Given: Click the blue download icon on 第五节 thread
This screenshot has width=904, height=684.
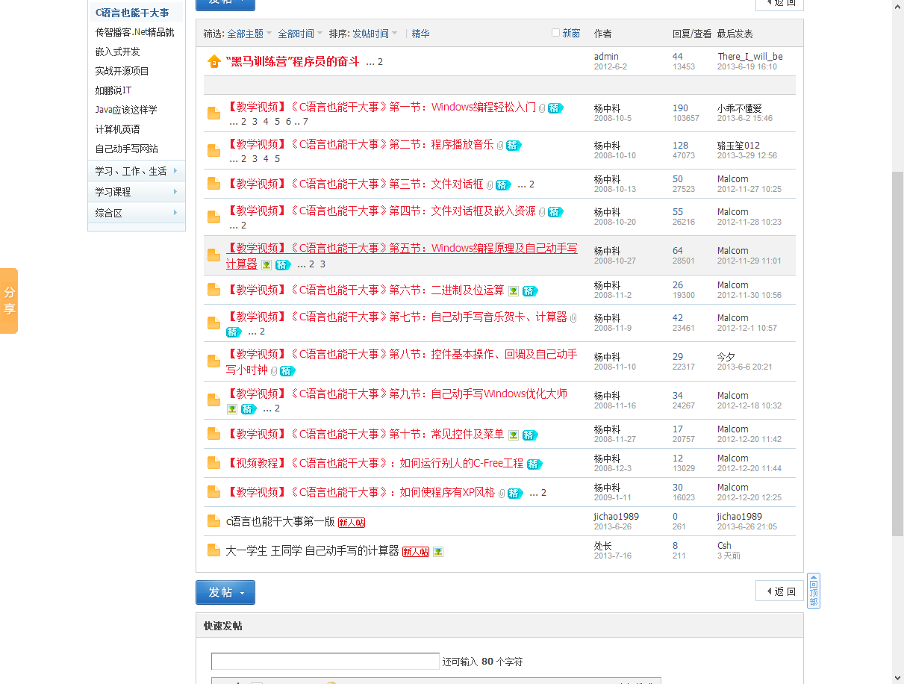Looking at the screenshot, I should 265,264.
